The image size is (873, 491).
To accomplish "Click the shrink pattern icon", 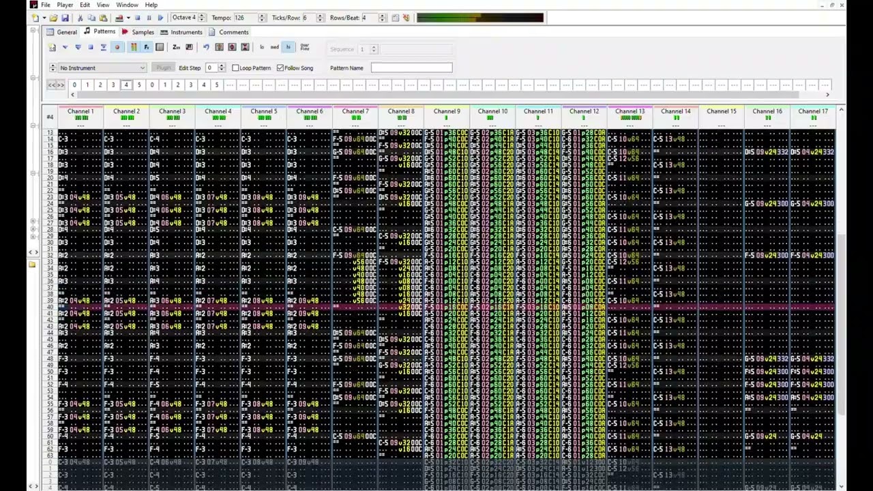I will [245, 47].
